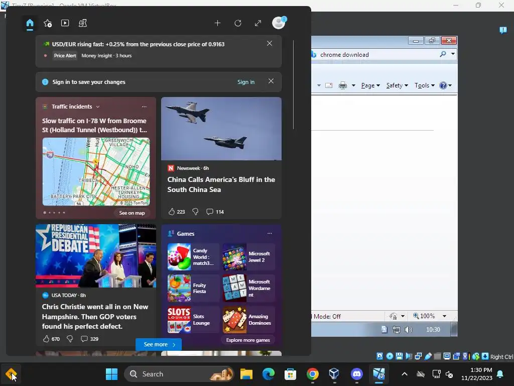Open the USD/EUR rising fast alert
The image size is (514, 386).
(x=138, y=44)
